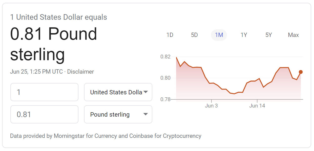The width and height of the screenshot is (314, 151).
Task: Click the highlighted 1M range tab
Action: click(219, 35)
